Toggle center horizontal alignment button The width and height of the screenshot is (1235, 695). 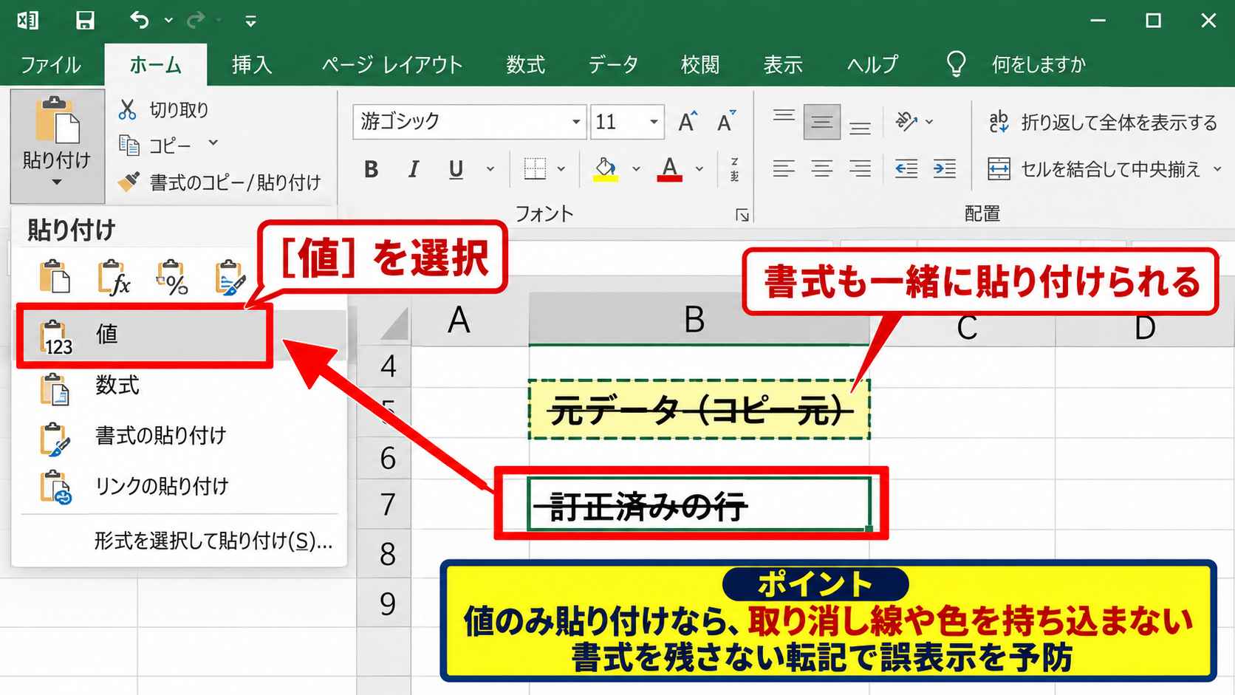click(821, 169)
